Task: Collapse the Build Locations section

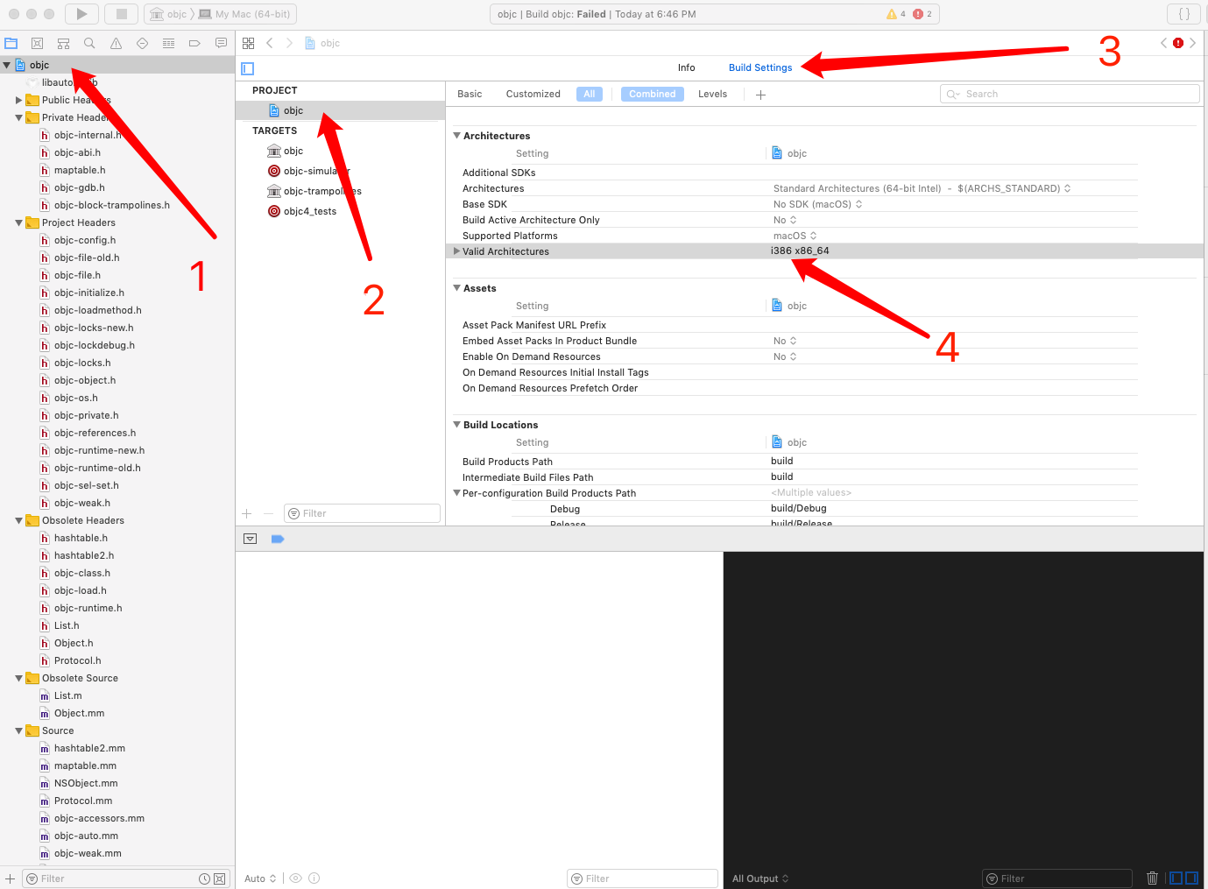Action: pos(456,425)
